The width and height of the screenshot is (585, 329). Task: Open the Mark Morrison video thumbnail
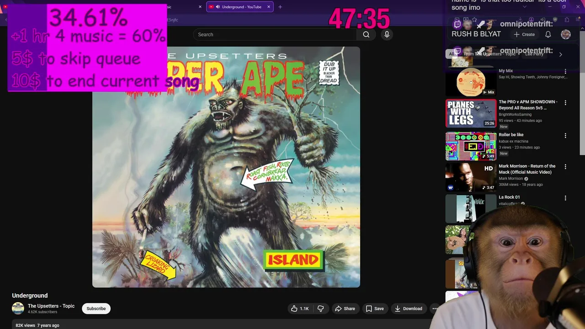(471, 177)
